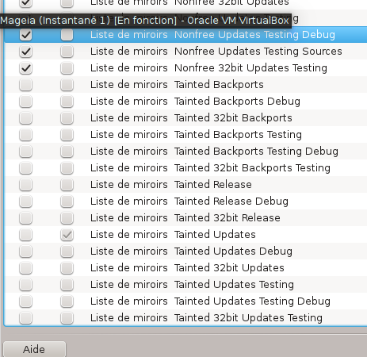Image resolution: width=367 pixels, height=357 pixels.
Task: Disable the Nonfree 32bit Updates Testing source
Action: tap(26, 68)
